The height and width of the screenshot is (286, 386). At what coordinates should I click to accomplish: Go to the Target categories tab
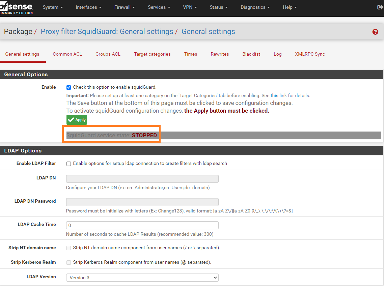point(152,54)
